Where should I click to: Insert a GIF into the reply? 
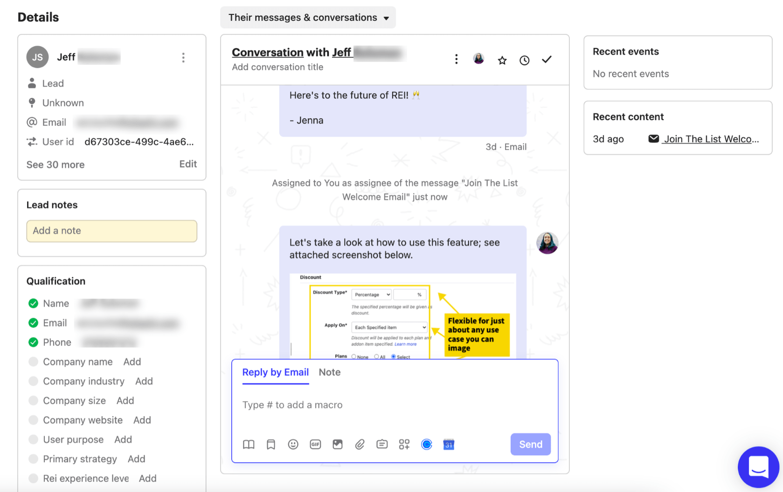315,444
